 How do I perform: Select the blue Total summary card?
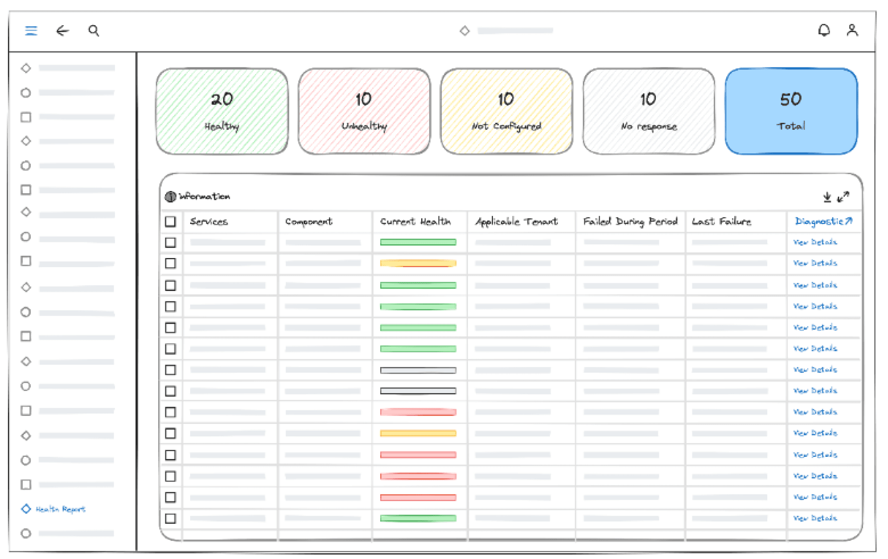coord(791,111)
